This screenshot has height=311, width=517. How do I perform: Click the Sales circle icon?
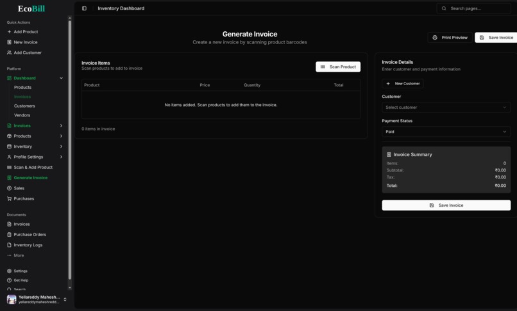coord(9,188)
